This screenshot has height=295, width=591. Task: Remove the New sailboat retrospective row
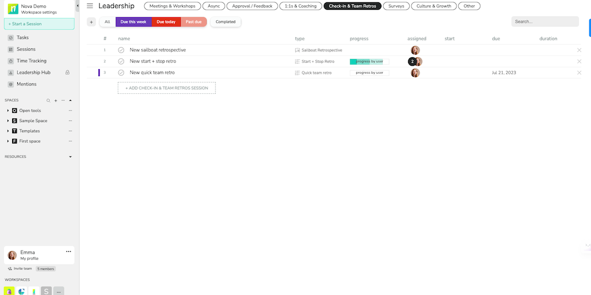[x=579, y=50]
